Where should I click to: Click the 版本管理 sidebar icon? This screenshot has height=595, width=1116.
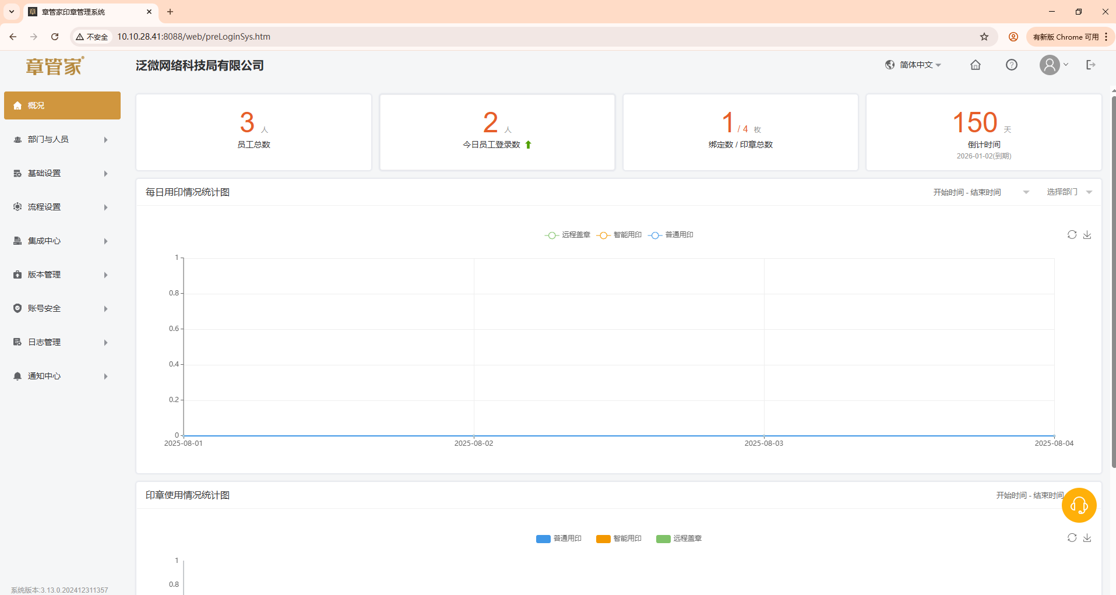tap(17, 274)
